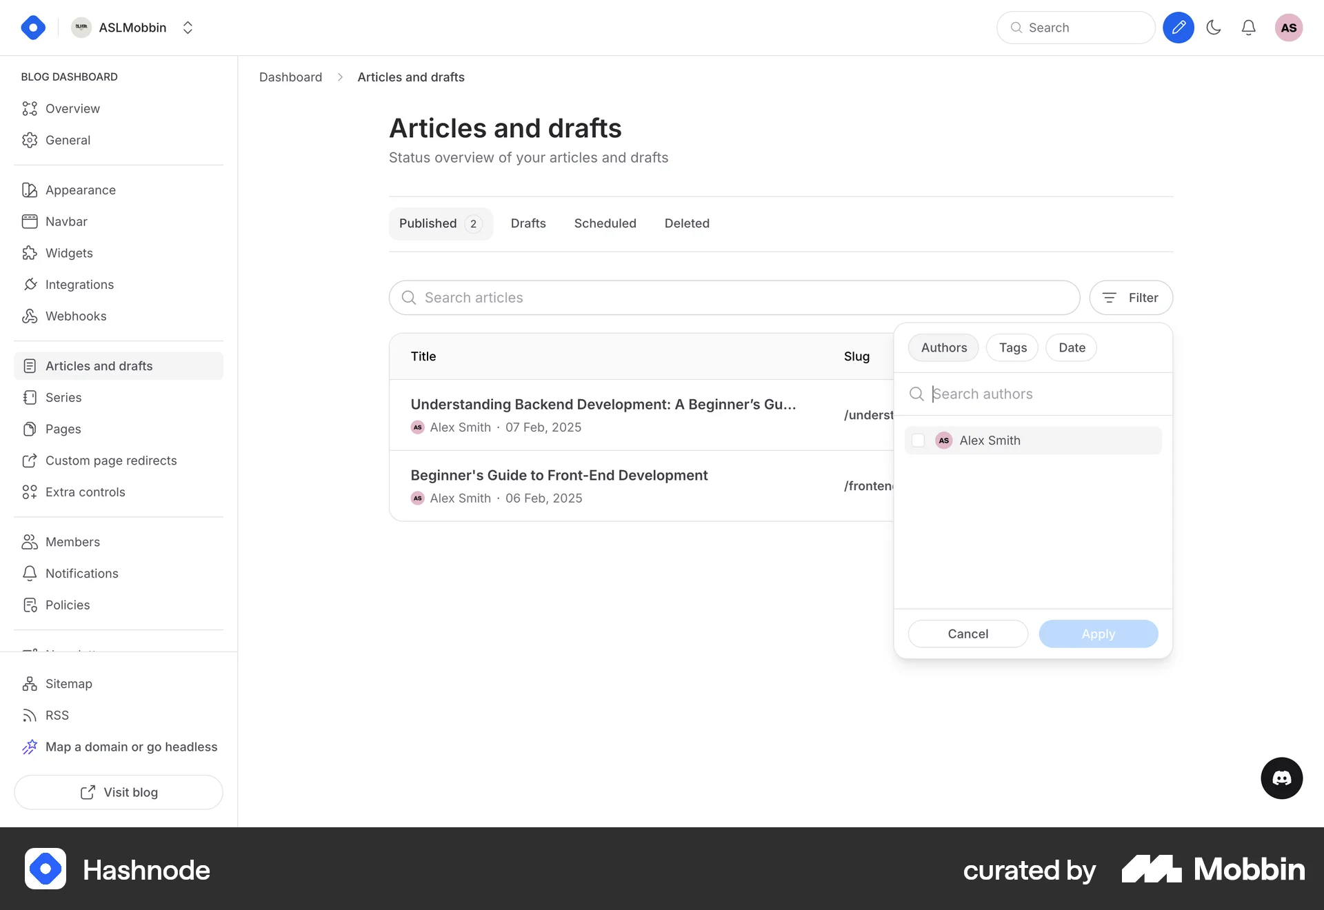Screen dimensions: 1324x910
Task: Open Custom page redirects
Action: [x=119, y=461]
